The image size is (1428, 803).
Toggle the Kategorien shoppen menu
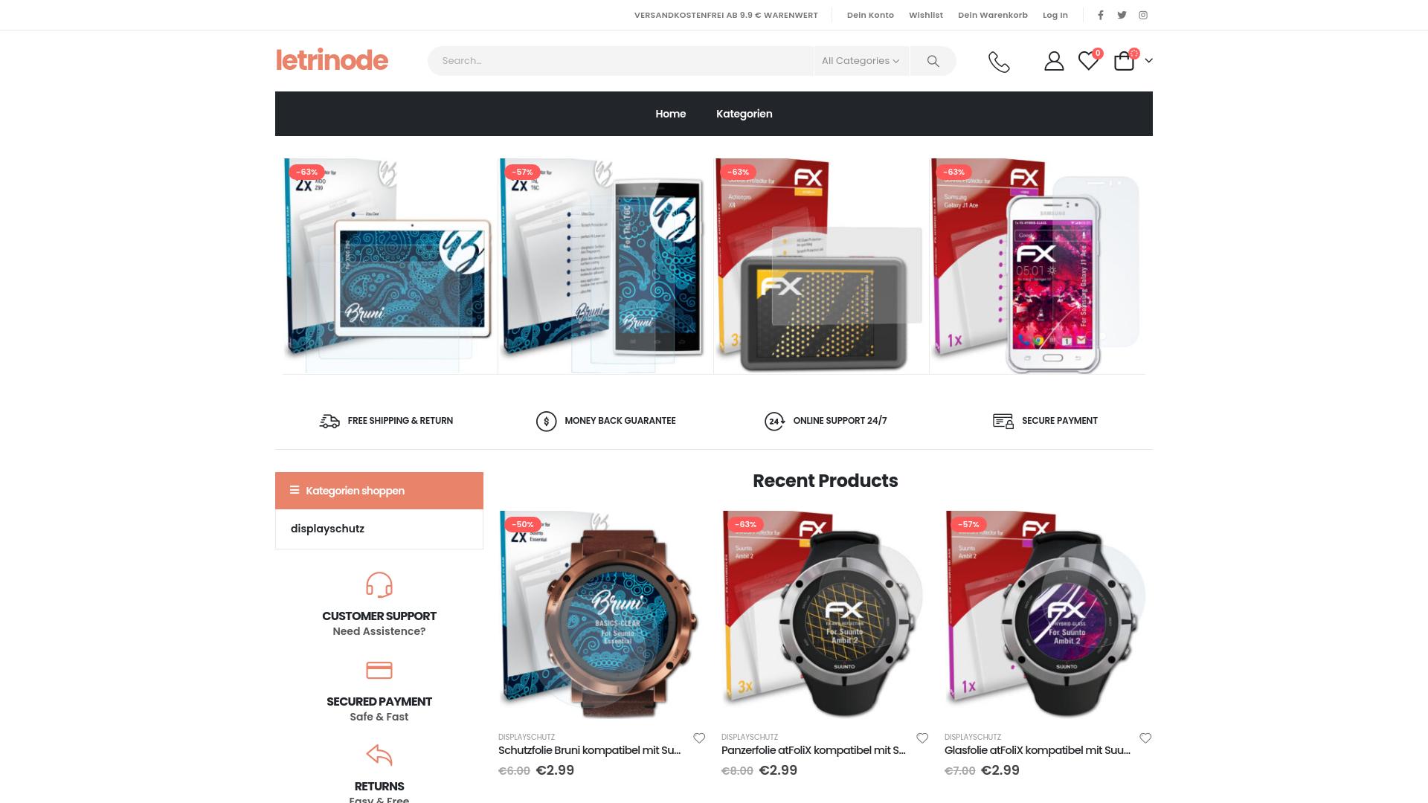(x=379, y=491)
